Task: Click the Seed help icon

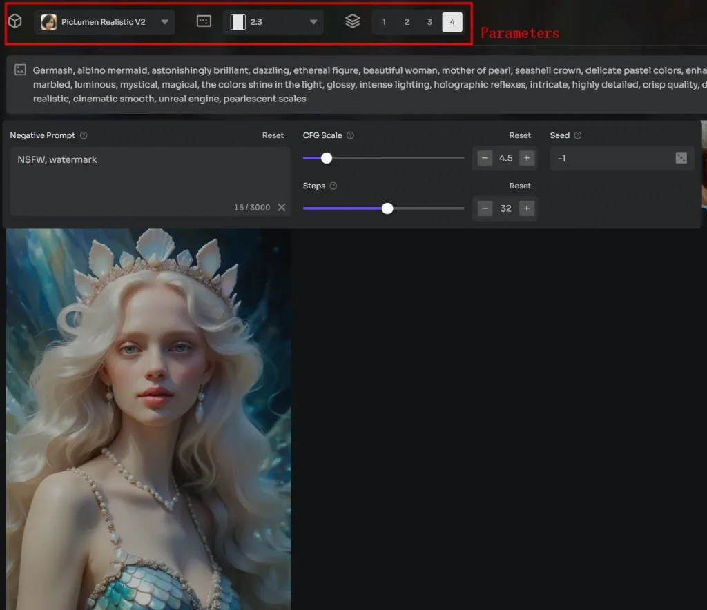Action: tap(578, 136)
